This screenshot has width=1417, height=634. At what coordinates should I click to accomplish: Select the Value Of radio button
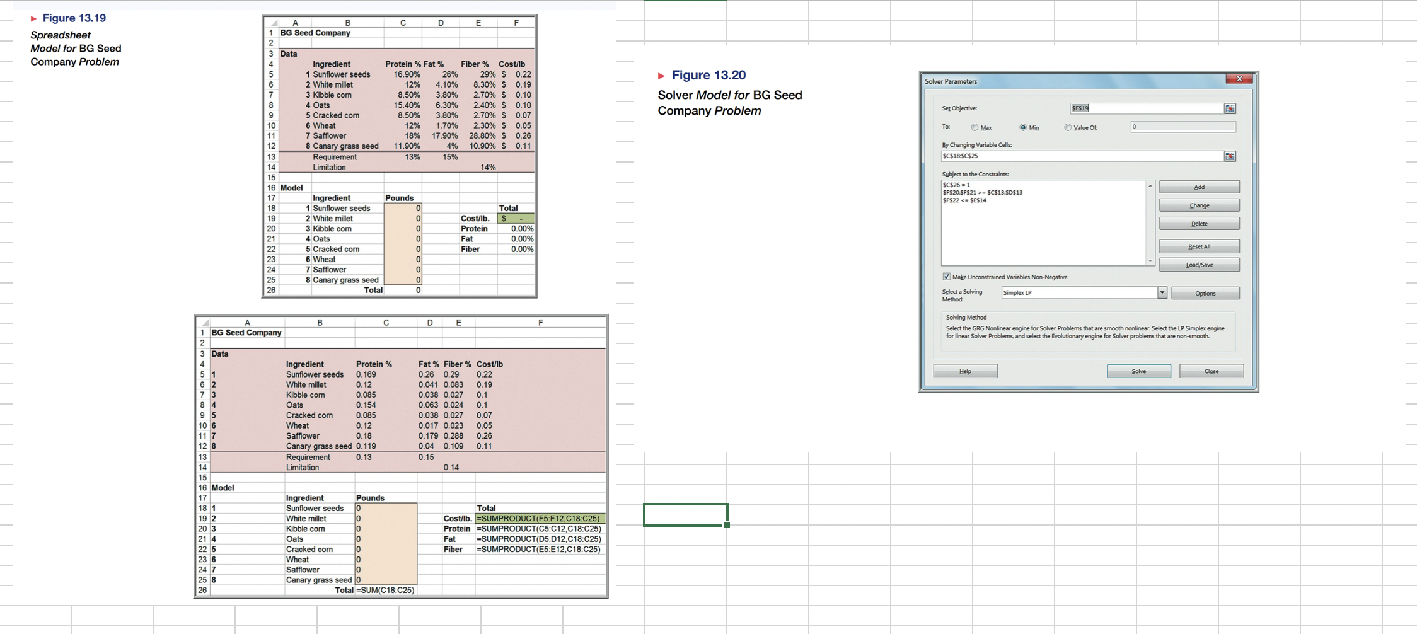coord(1067,127)
